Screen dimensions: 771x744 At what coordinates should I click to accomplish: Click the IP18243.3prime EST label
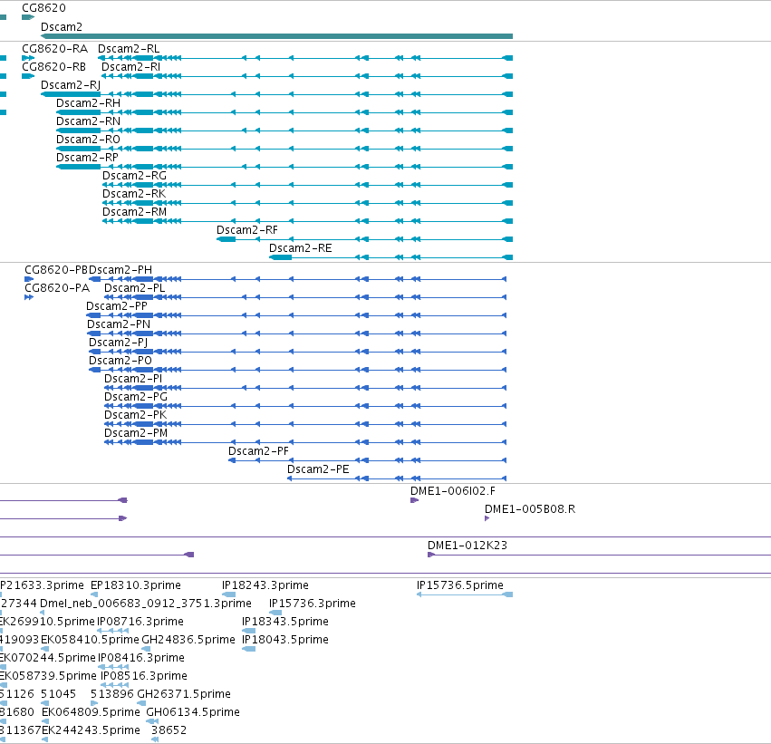[265, 585]
